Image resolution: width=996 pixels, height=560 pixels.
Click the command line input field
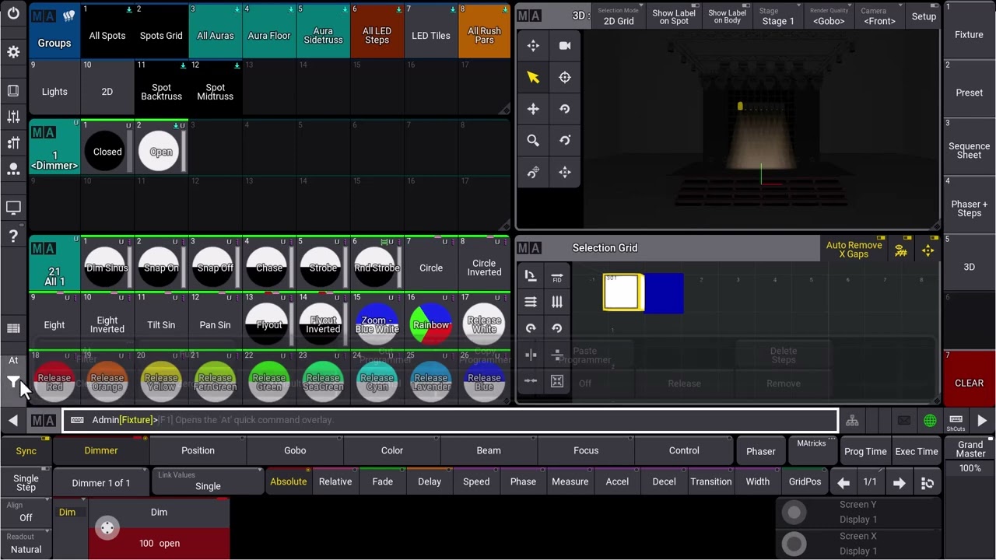pos(450,421)
